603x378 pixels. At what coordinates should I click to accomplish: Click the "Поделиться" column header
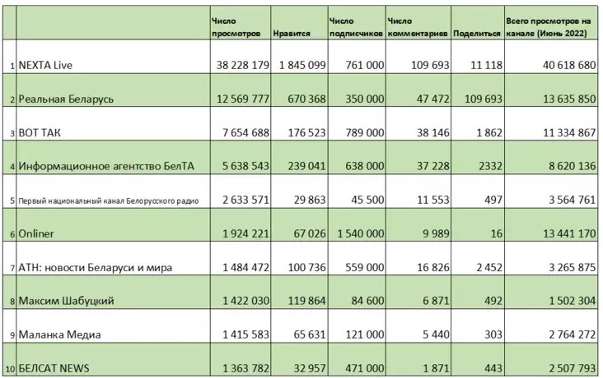[x=478, y=34]
